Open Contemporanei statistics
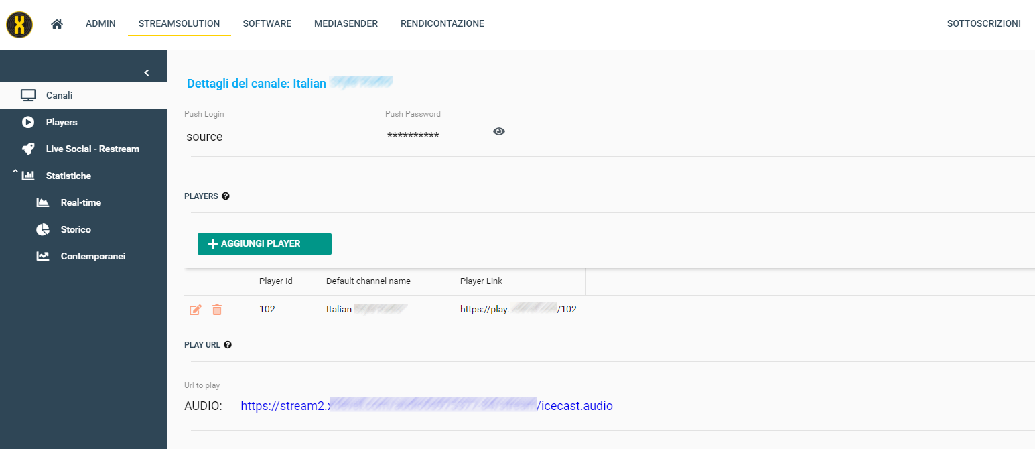1035x449 pixels. [x=93, y=256]
